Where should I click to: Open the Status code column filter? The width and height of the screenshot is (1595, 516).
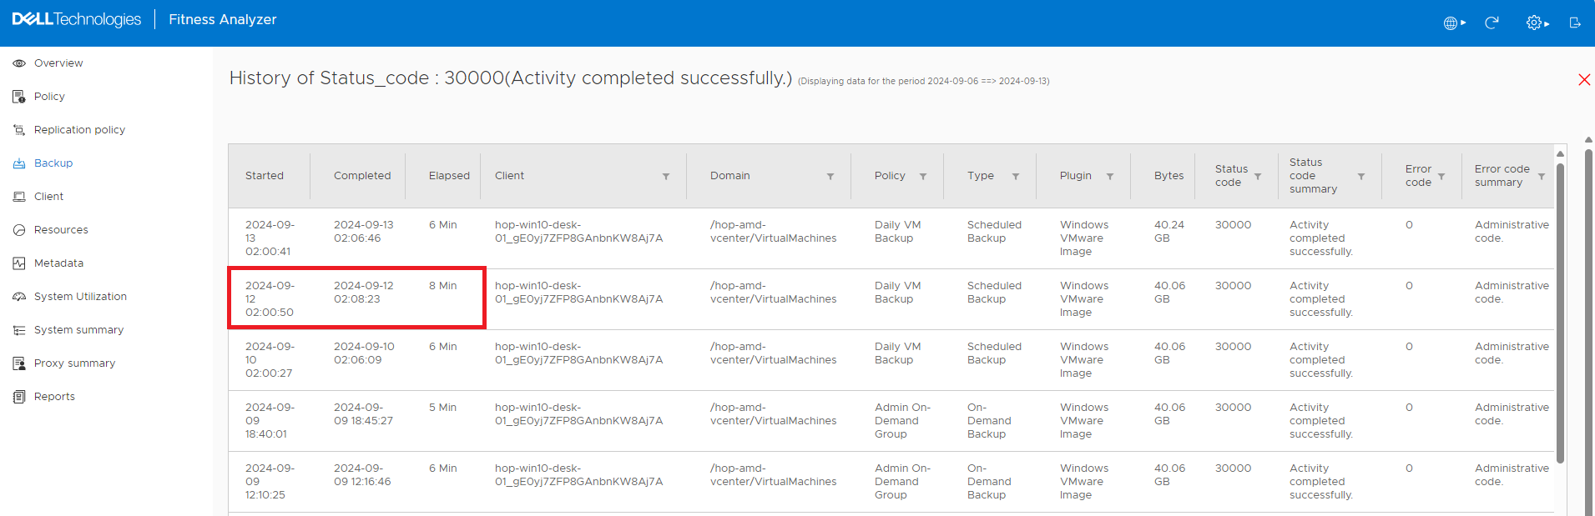click(1258, 177)
